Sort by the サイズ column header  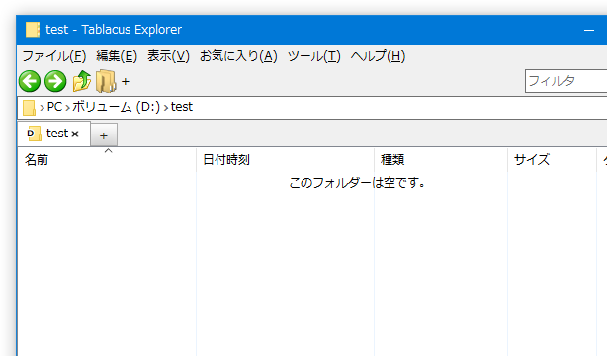point(552,159)
